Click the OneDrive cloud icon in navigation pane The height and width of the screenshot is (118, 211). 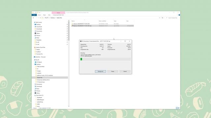35,57
